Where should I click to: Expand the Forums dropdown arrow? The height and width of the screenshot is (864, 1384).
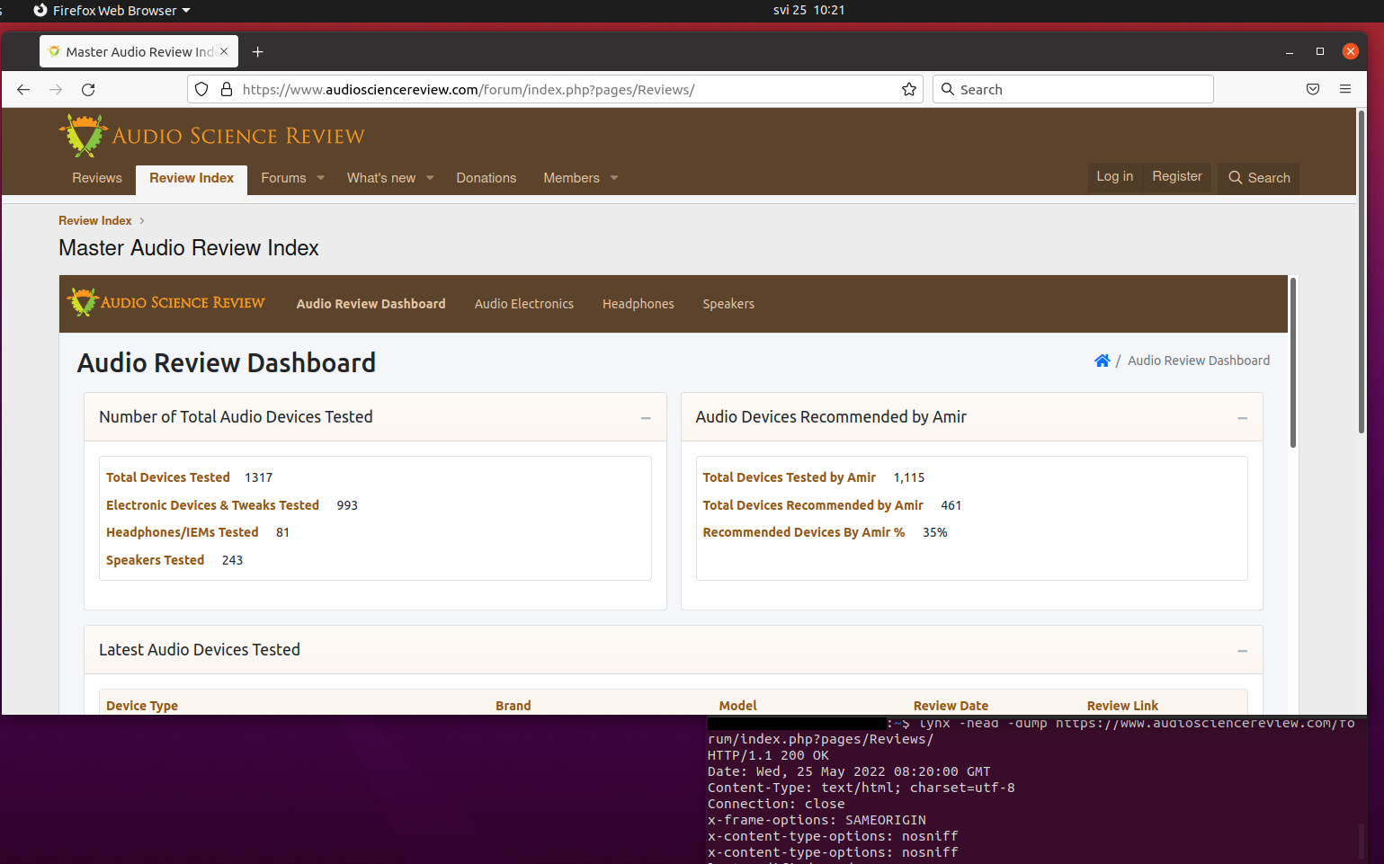pos(321,178)
